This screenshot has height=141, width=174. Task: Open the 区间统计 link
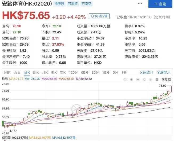pyautogui.click(x=147, y=73)
